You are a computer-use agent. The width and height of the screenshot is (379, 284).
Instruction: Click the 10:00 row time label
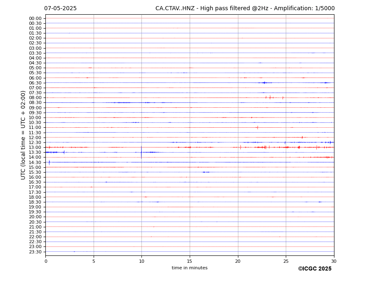click(x=35, y=118)
